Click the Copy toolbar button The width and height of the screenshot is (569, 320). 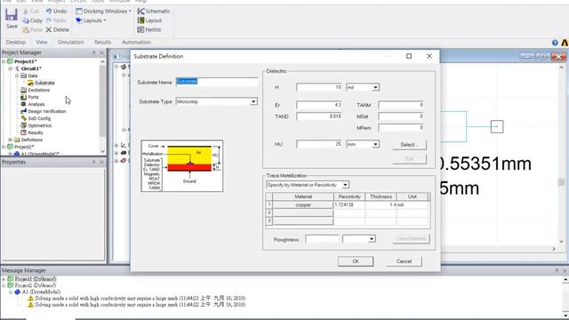pyautogui.click(x=32, y=20)
